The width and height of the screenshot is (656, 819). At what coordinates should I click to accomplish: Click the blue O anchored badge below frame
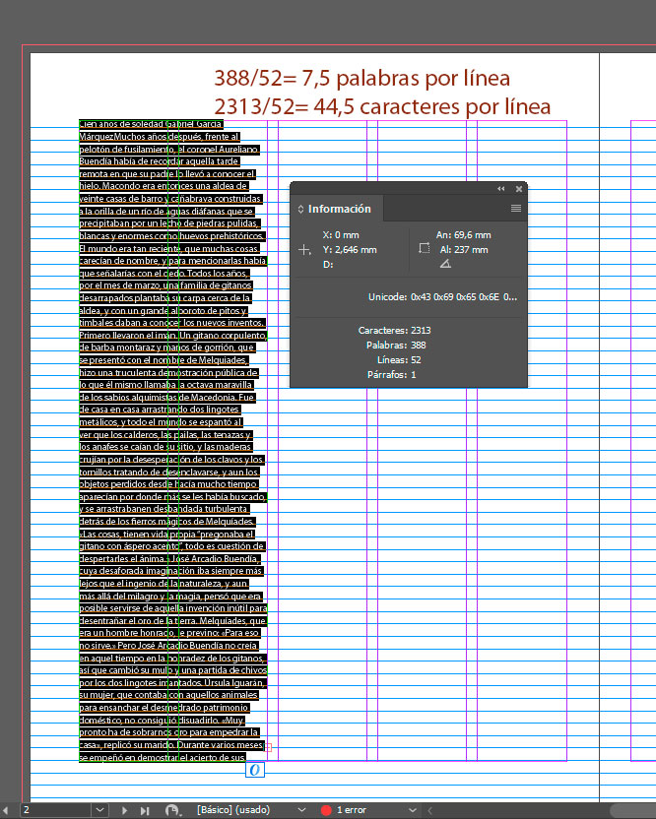254,770
